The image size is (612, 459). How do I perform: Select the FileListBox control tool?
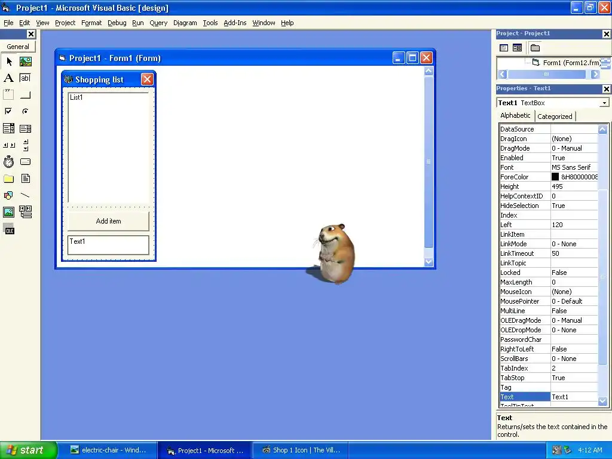click(x=25, y=178)
